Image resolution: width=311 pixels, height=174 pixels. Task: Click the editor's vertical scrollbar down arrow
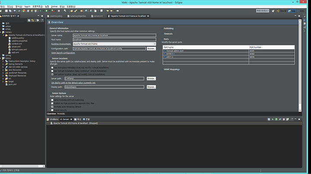[300, 110]
